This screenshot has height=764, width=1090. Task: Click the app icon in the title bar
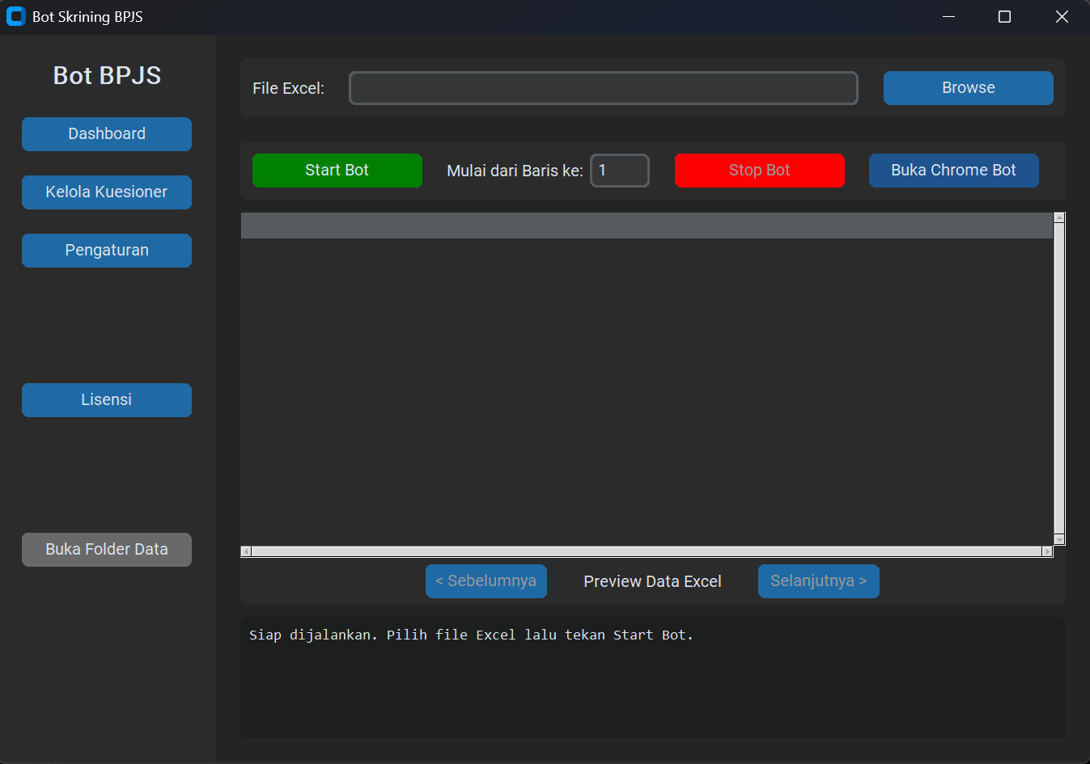point(15,16)
